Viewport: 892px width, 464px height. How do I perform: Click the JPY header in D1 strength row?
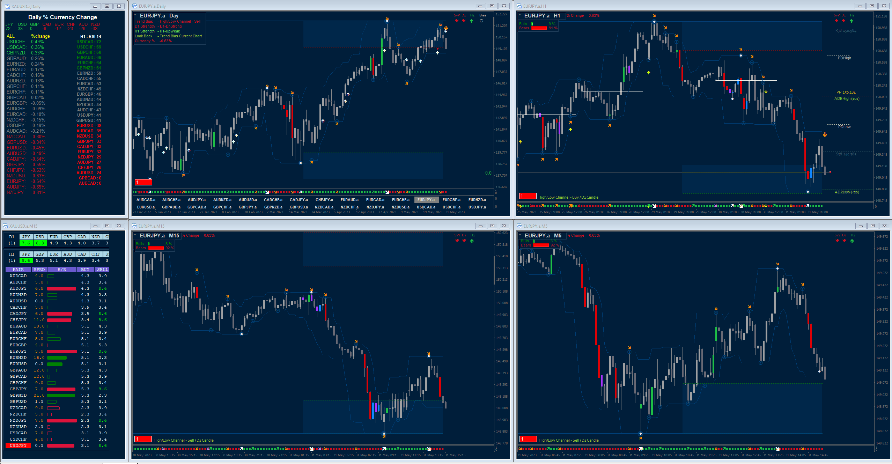(26, 237)
